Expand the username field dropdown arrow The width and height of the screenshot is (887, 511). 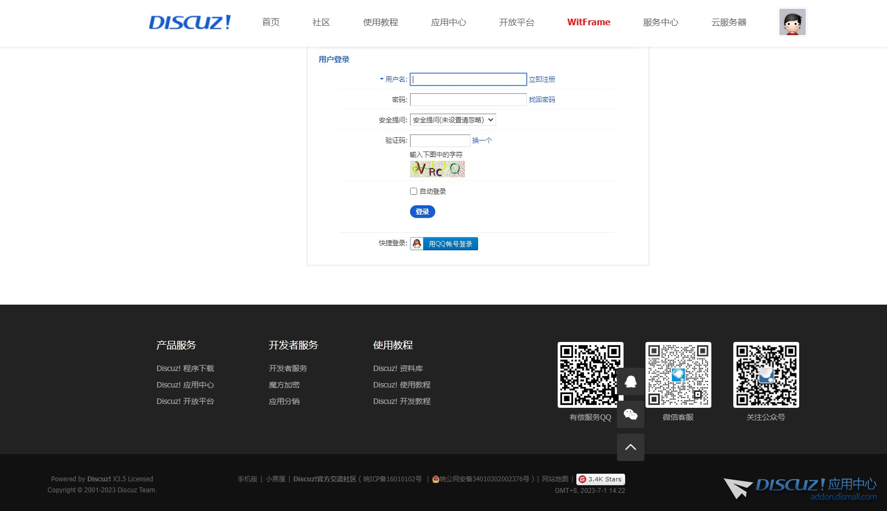point(381,79)
